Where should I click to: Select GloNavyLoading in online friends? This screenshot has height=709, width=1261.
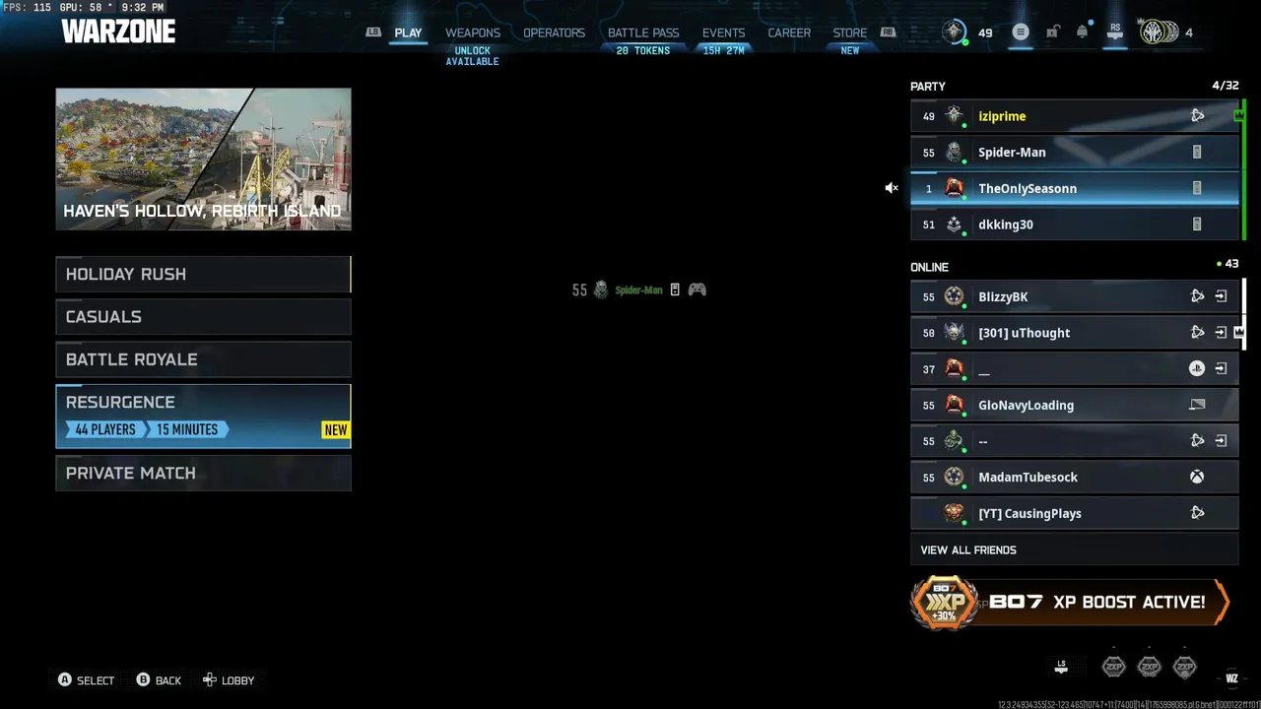(x=1075, y=405)
